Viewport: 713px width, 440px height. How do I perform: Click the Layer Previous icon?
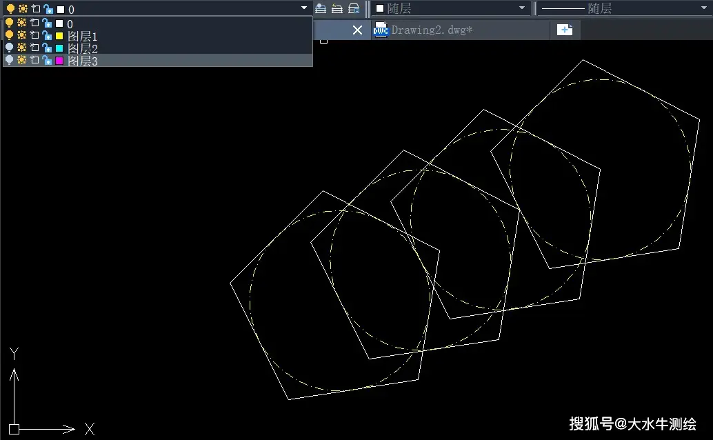click(x=337, y=8)
